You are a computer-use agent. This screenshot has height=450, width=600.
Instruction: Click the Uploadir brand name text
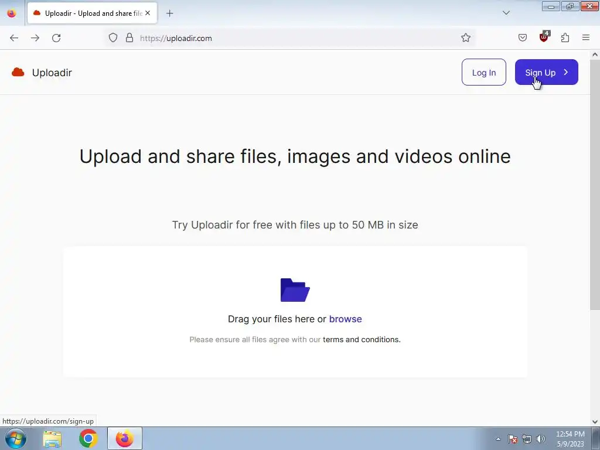click(52, 72)
